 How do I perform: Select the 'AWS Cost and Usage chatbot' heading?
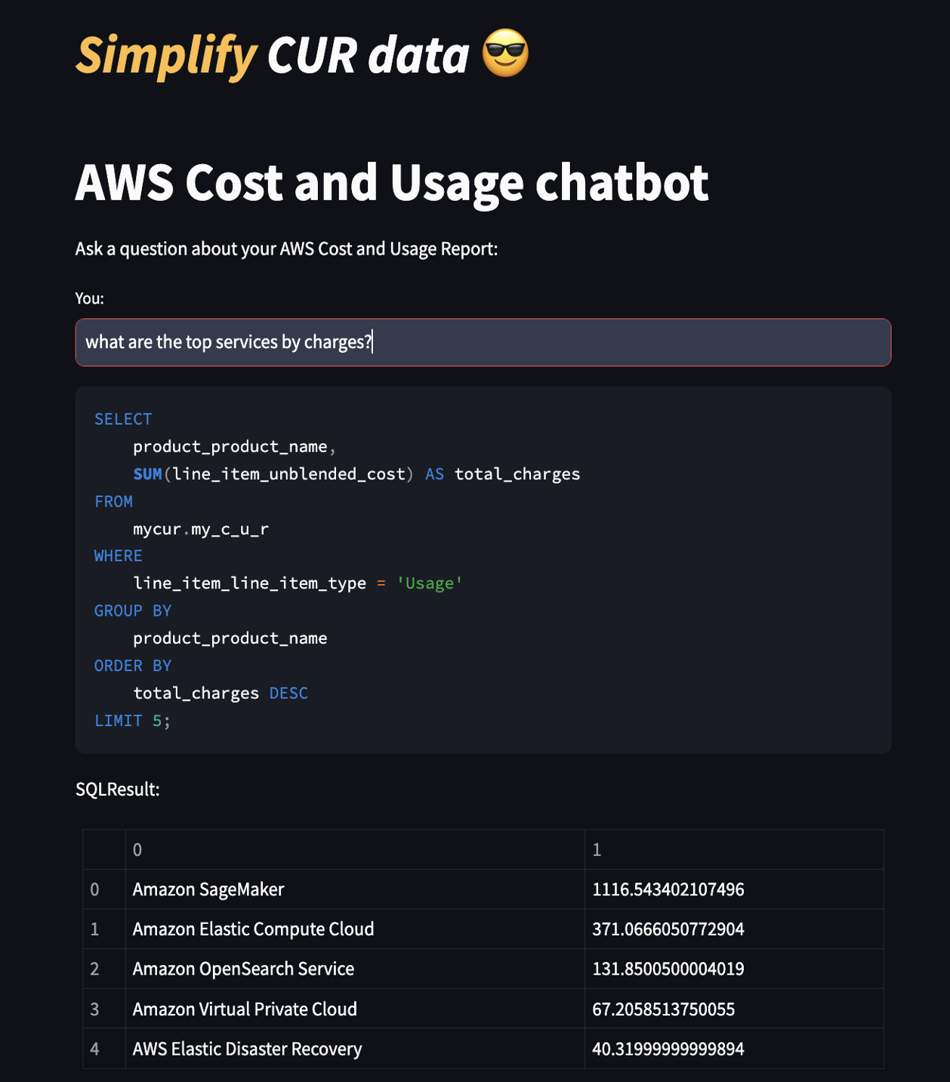click(391, 182)
